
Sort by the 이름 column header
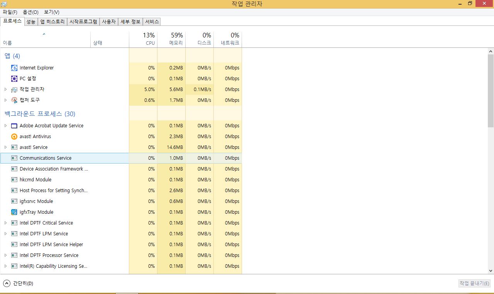point(45,39)
